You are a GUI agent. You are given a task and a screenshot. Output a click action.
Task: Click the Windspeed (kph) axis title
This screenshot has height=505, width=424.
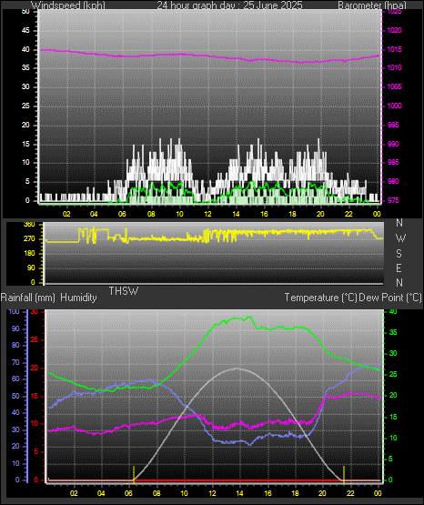click(68, 5)
